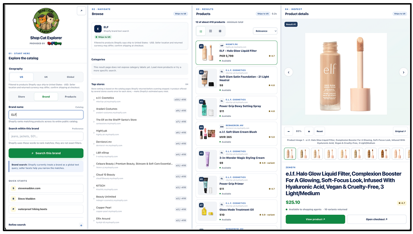Click the dark blue E avatar in the ELF brand card

click(x=98, y=29)
